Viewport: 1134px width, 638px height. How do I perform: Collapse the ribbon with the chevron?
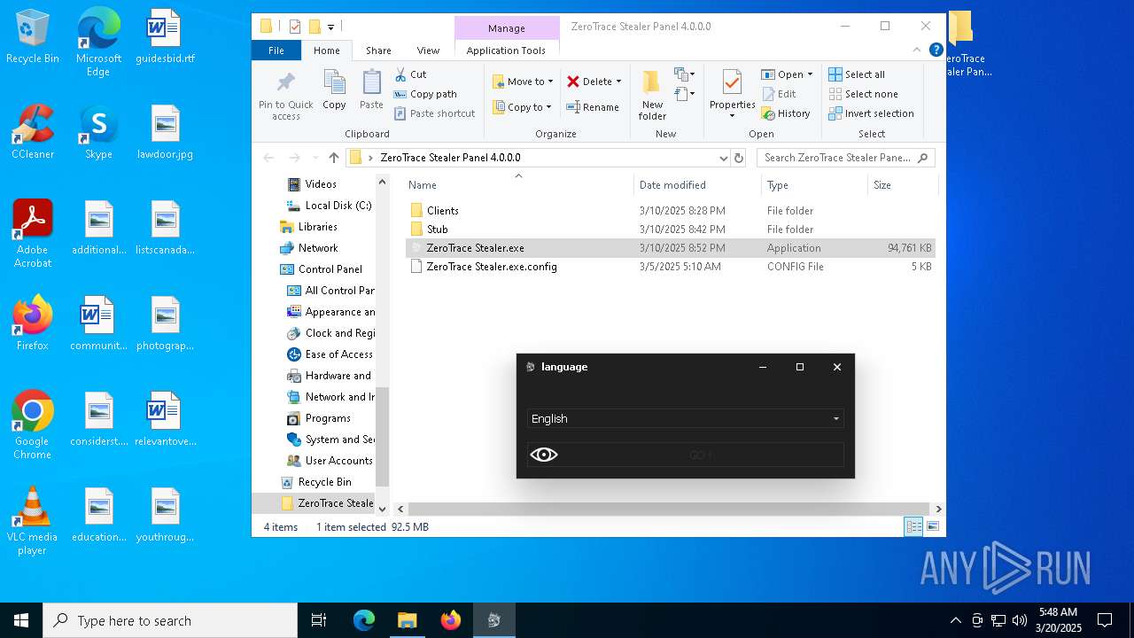918,51
